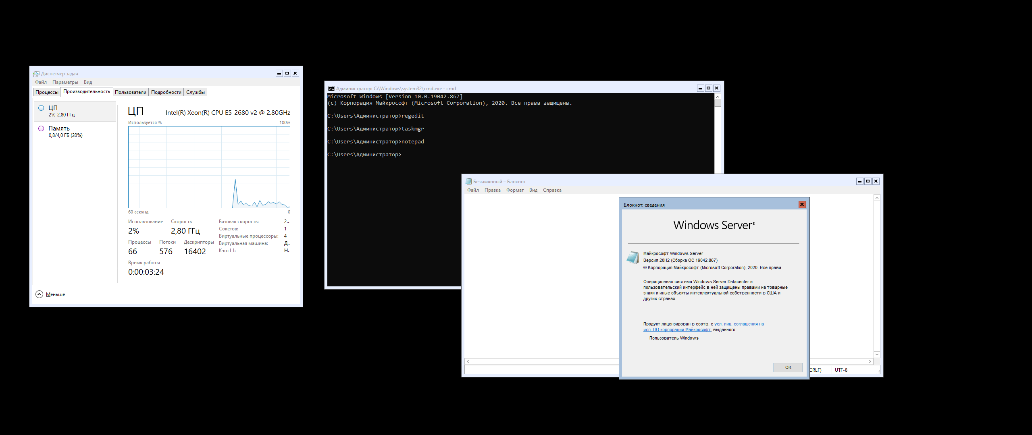Click Notepad horizontal scrollbar right arrow
The image size is (1032, 435).
(870, 362)
